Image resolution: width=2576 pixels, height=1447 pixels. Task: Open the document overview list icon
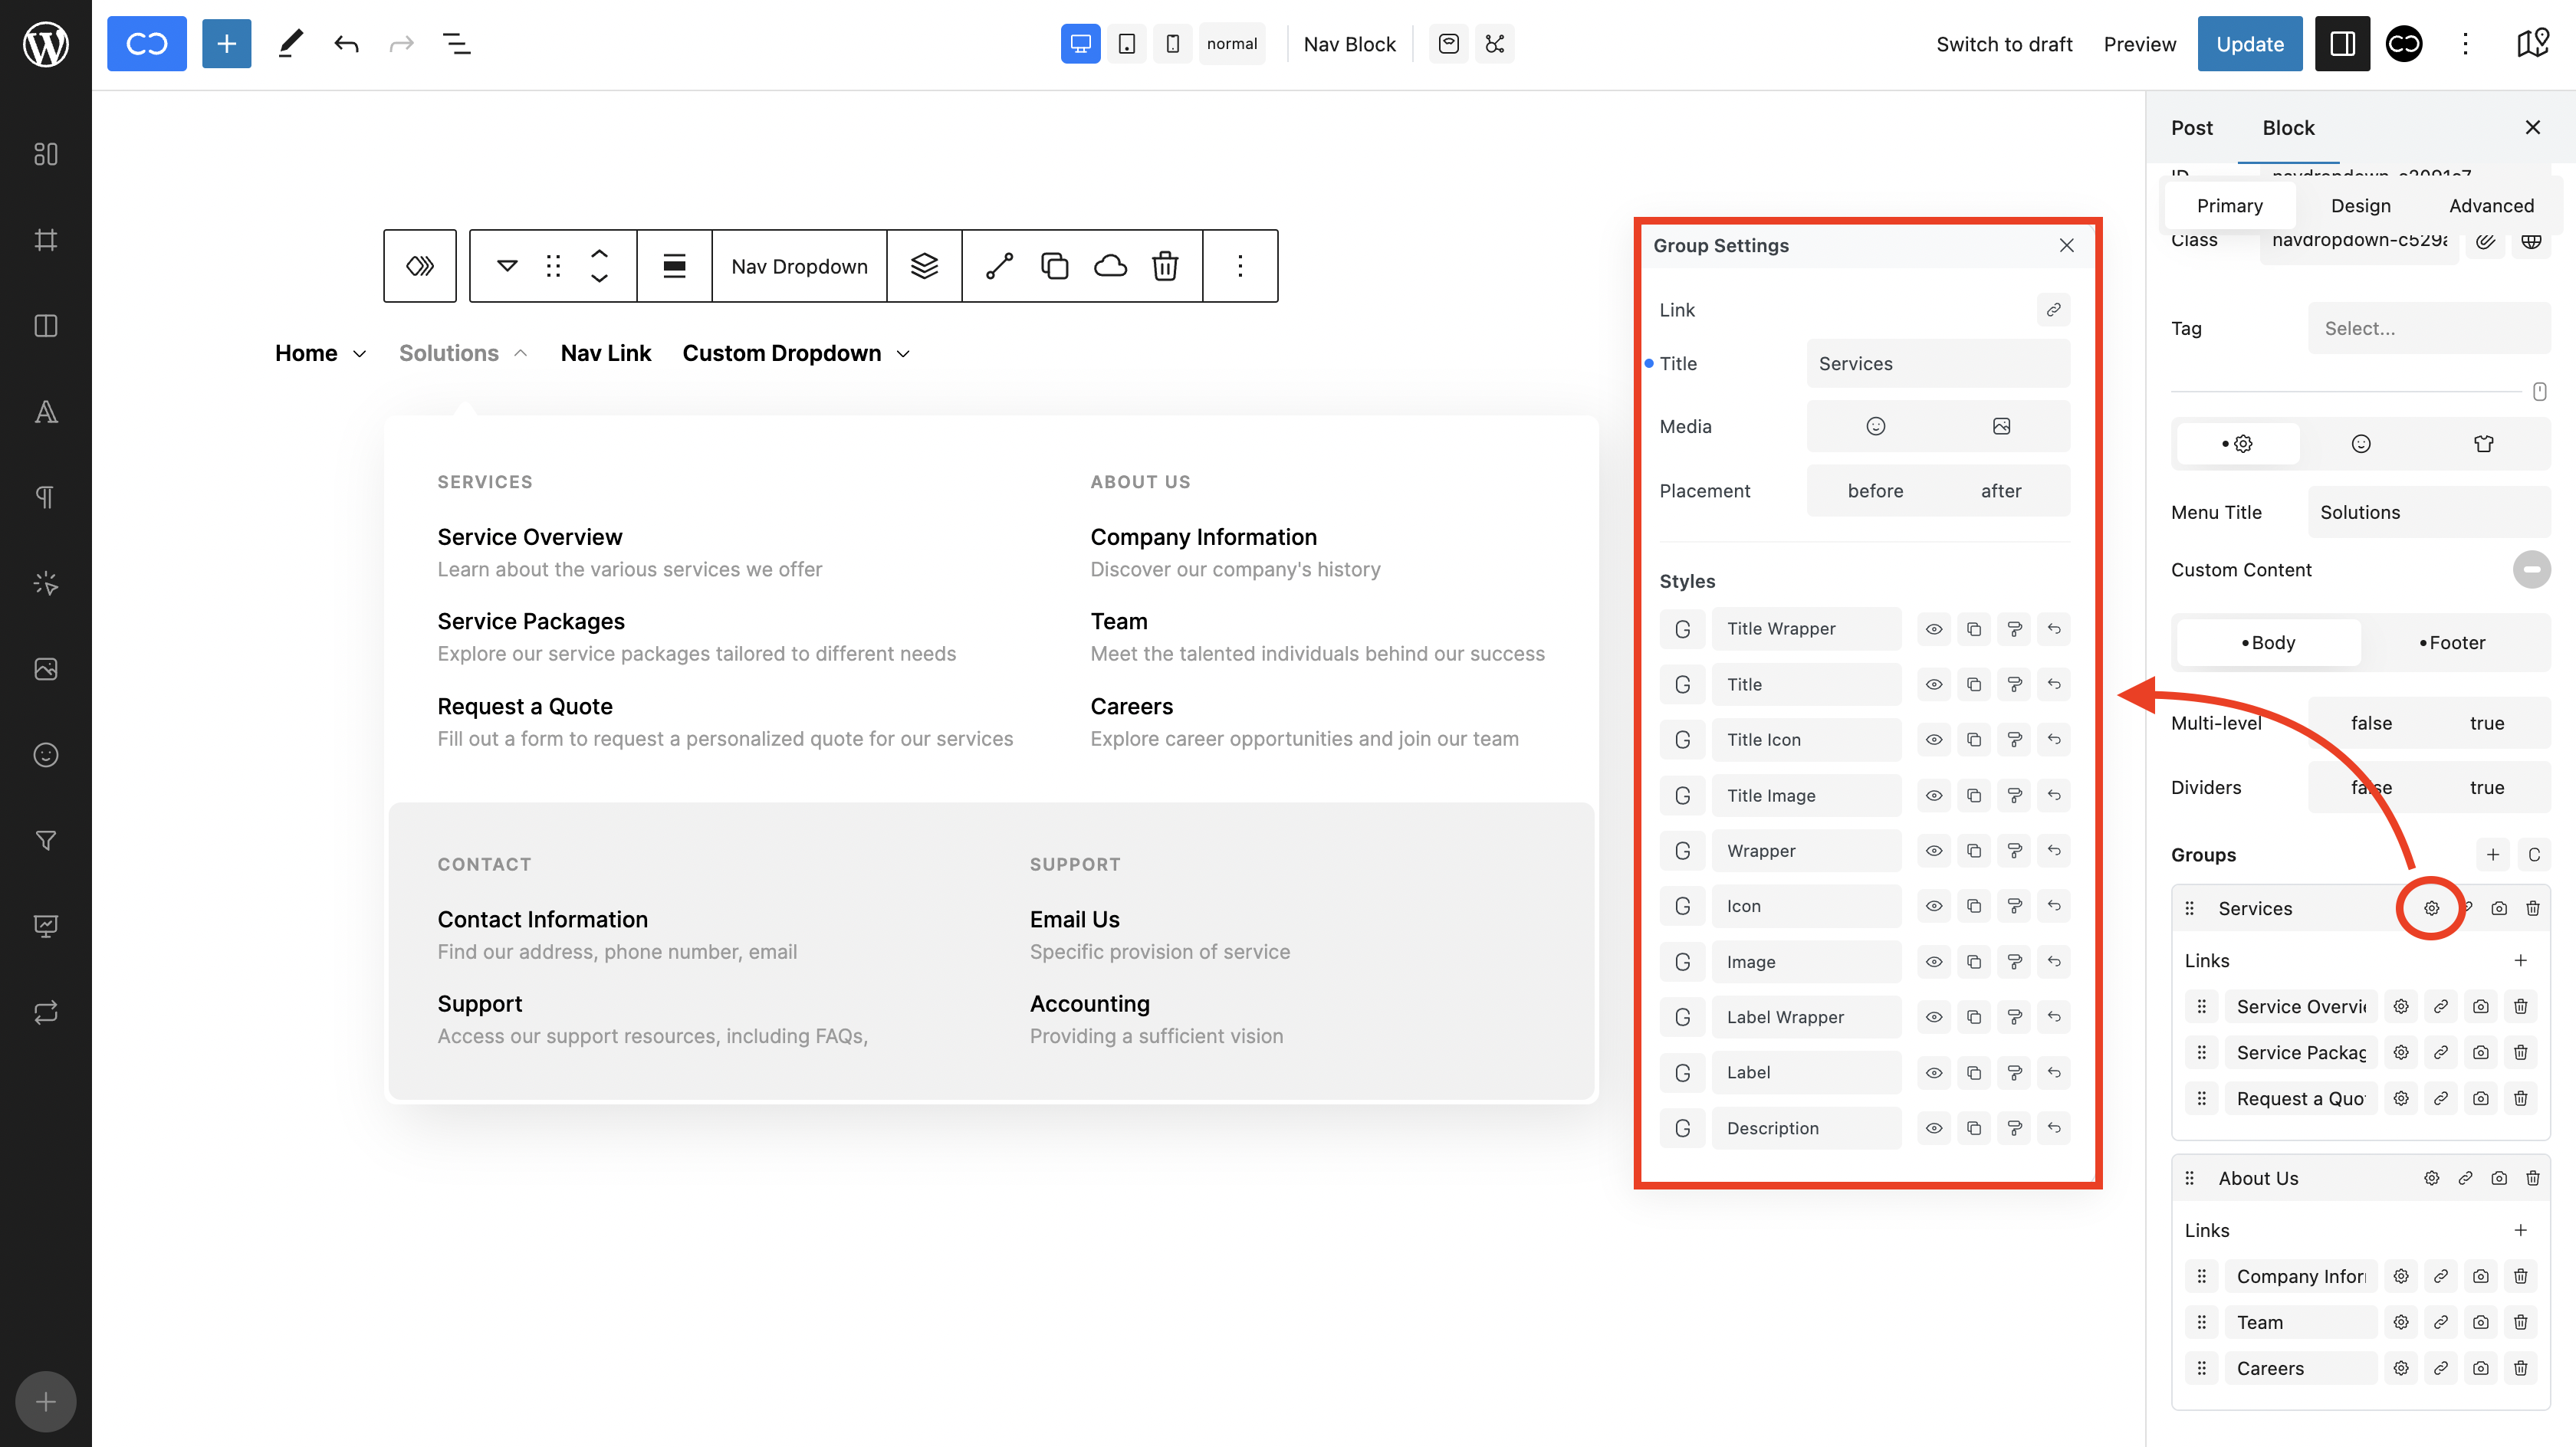point(457,44)
